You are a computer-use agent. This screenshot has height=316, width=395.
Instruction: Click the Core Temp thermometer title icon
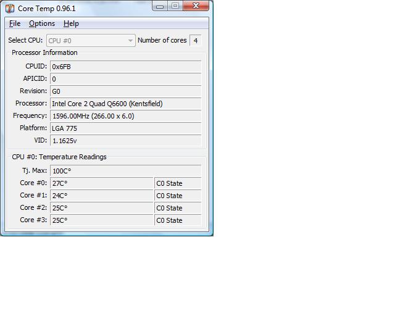[10, 8]
